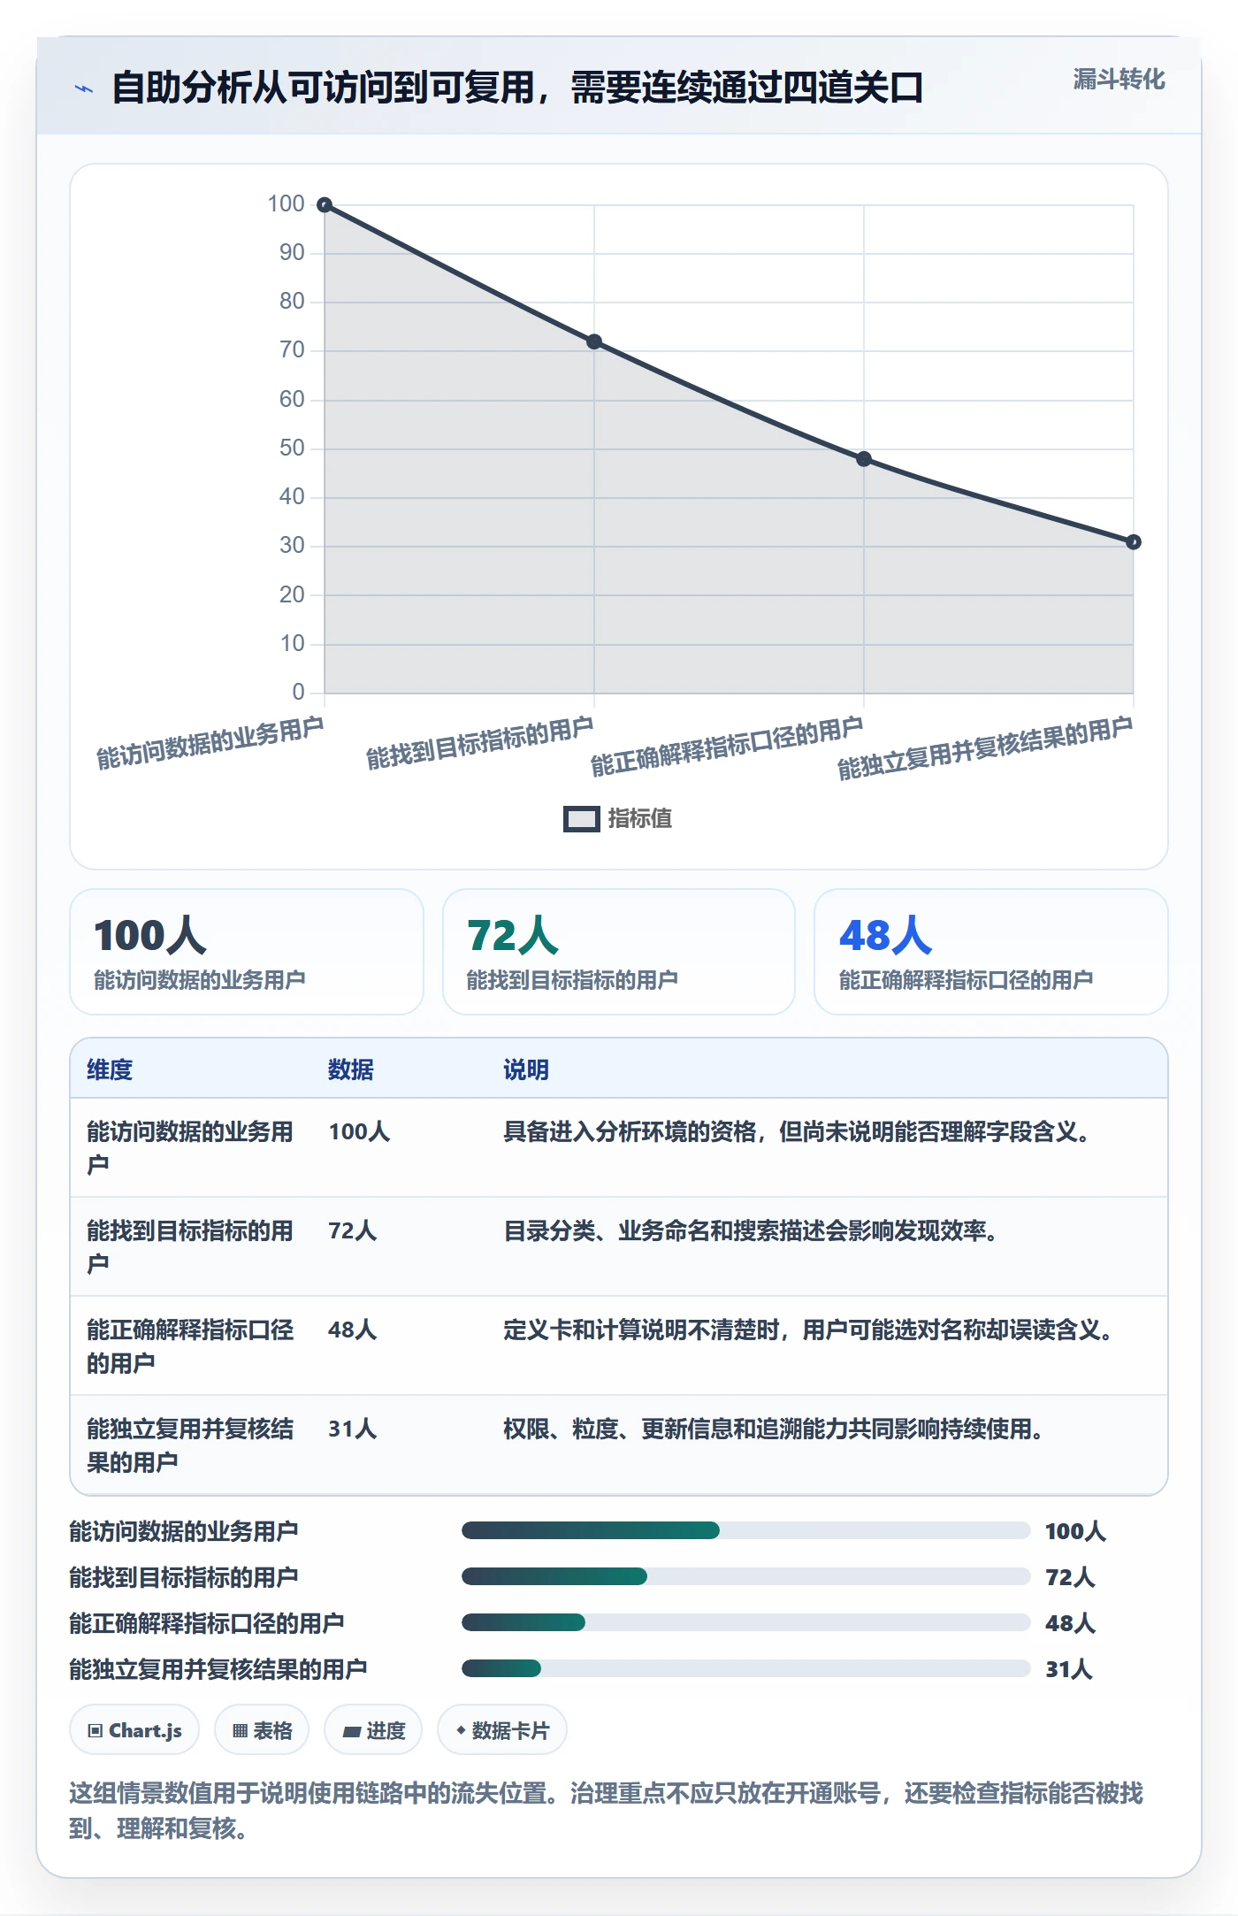1238x1916 pixels.
Task: Click the chart data point at 72
Action: pyautogui.click(x=594, y=341)
